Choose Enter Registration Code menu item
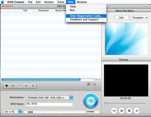The height and width of the screenshot is (117, 151). pyautogui.click(x=86, y=16)
